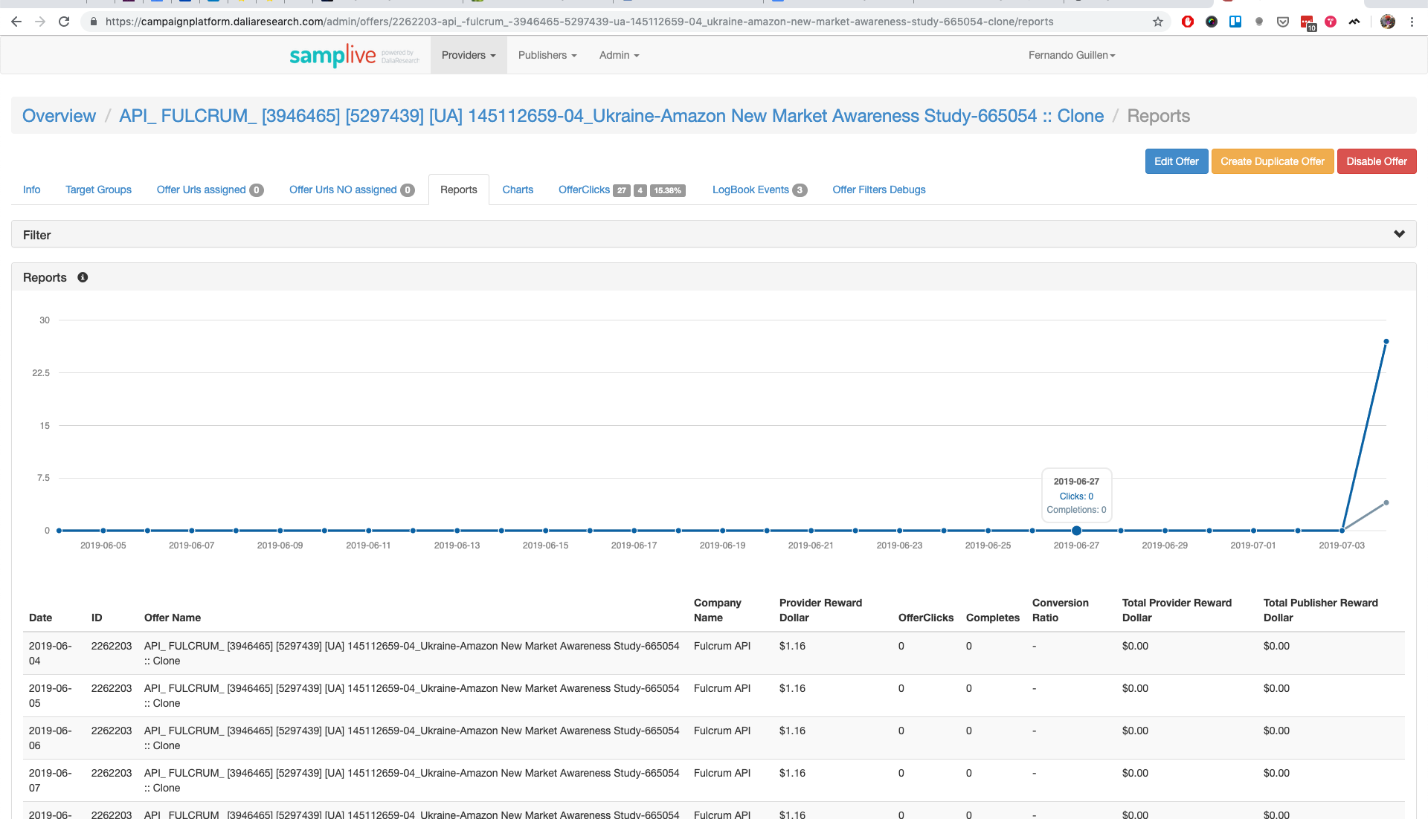
Task: Open the Pocket extension icon
Action: pyautogui.click(x=1283, y=22)
